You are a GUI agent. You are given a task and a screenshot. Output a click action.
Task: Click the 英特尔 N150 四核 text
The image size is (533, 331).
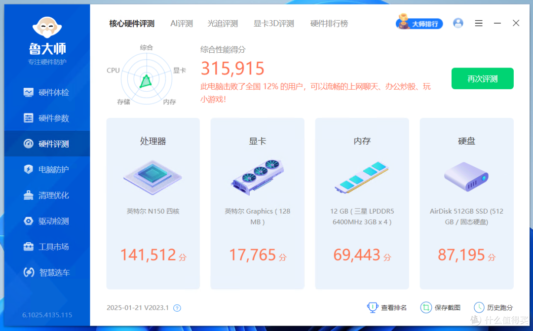153,212
